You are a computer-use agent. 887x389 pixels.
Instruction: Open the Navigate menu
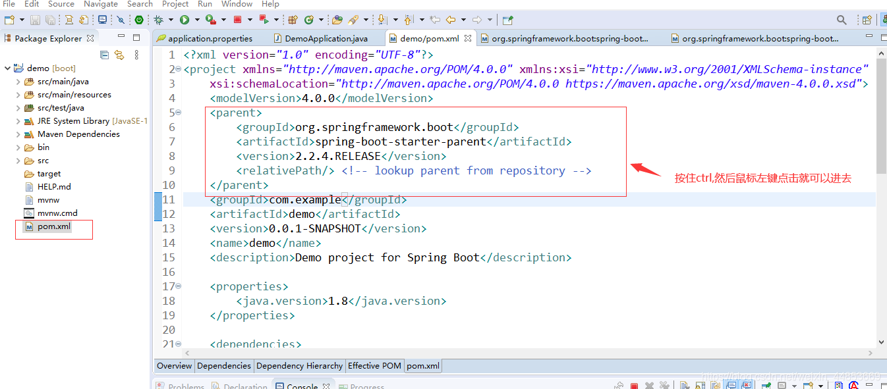tap(101, 4)
